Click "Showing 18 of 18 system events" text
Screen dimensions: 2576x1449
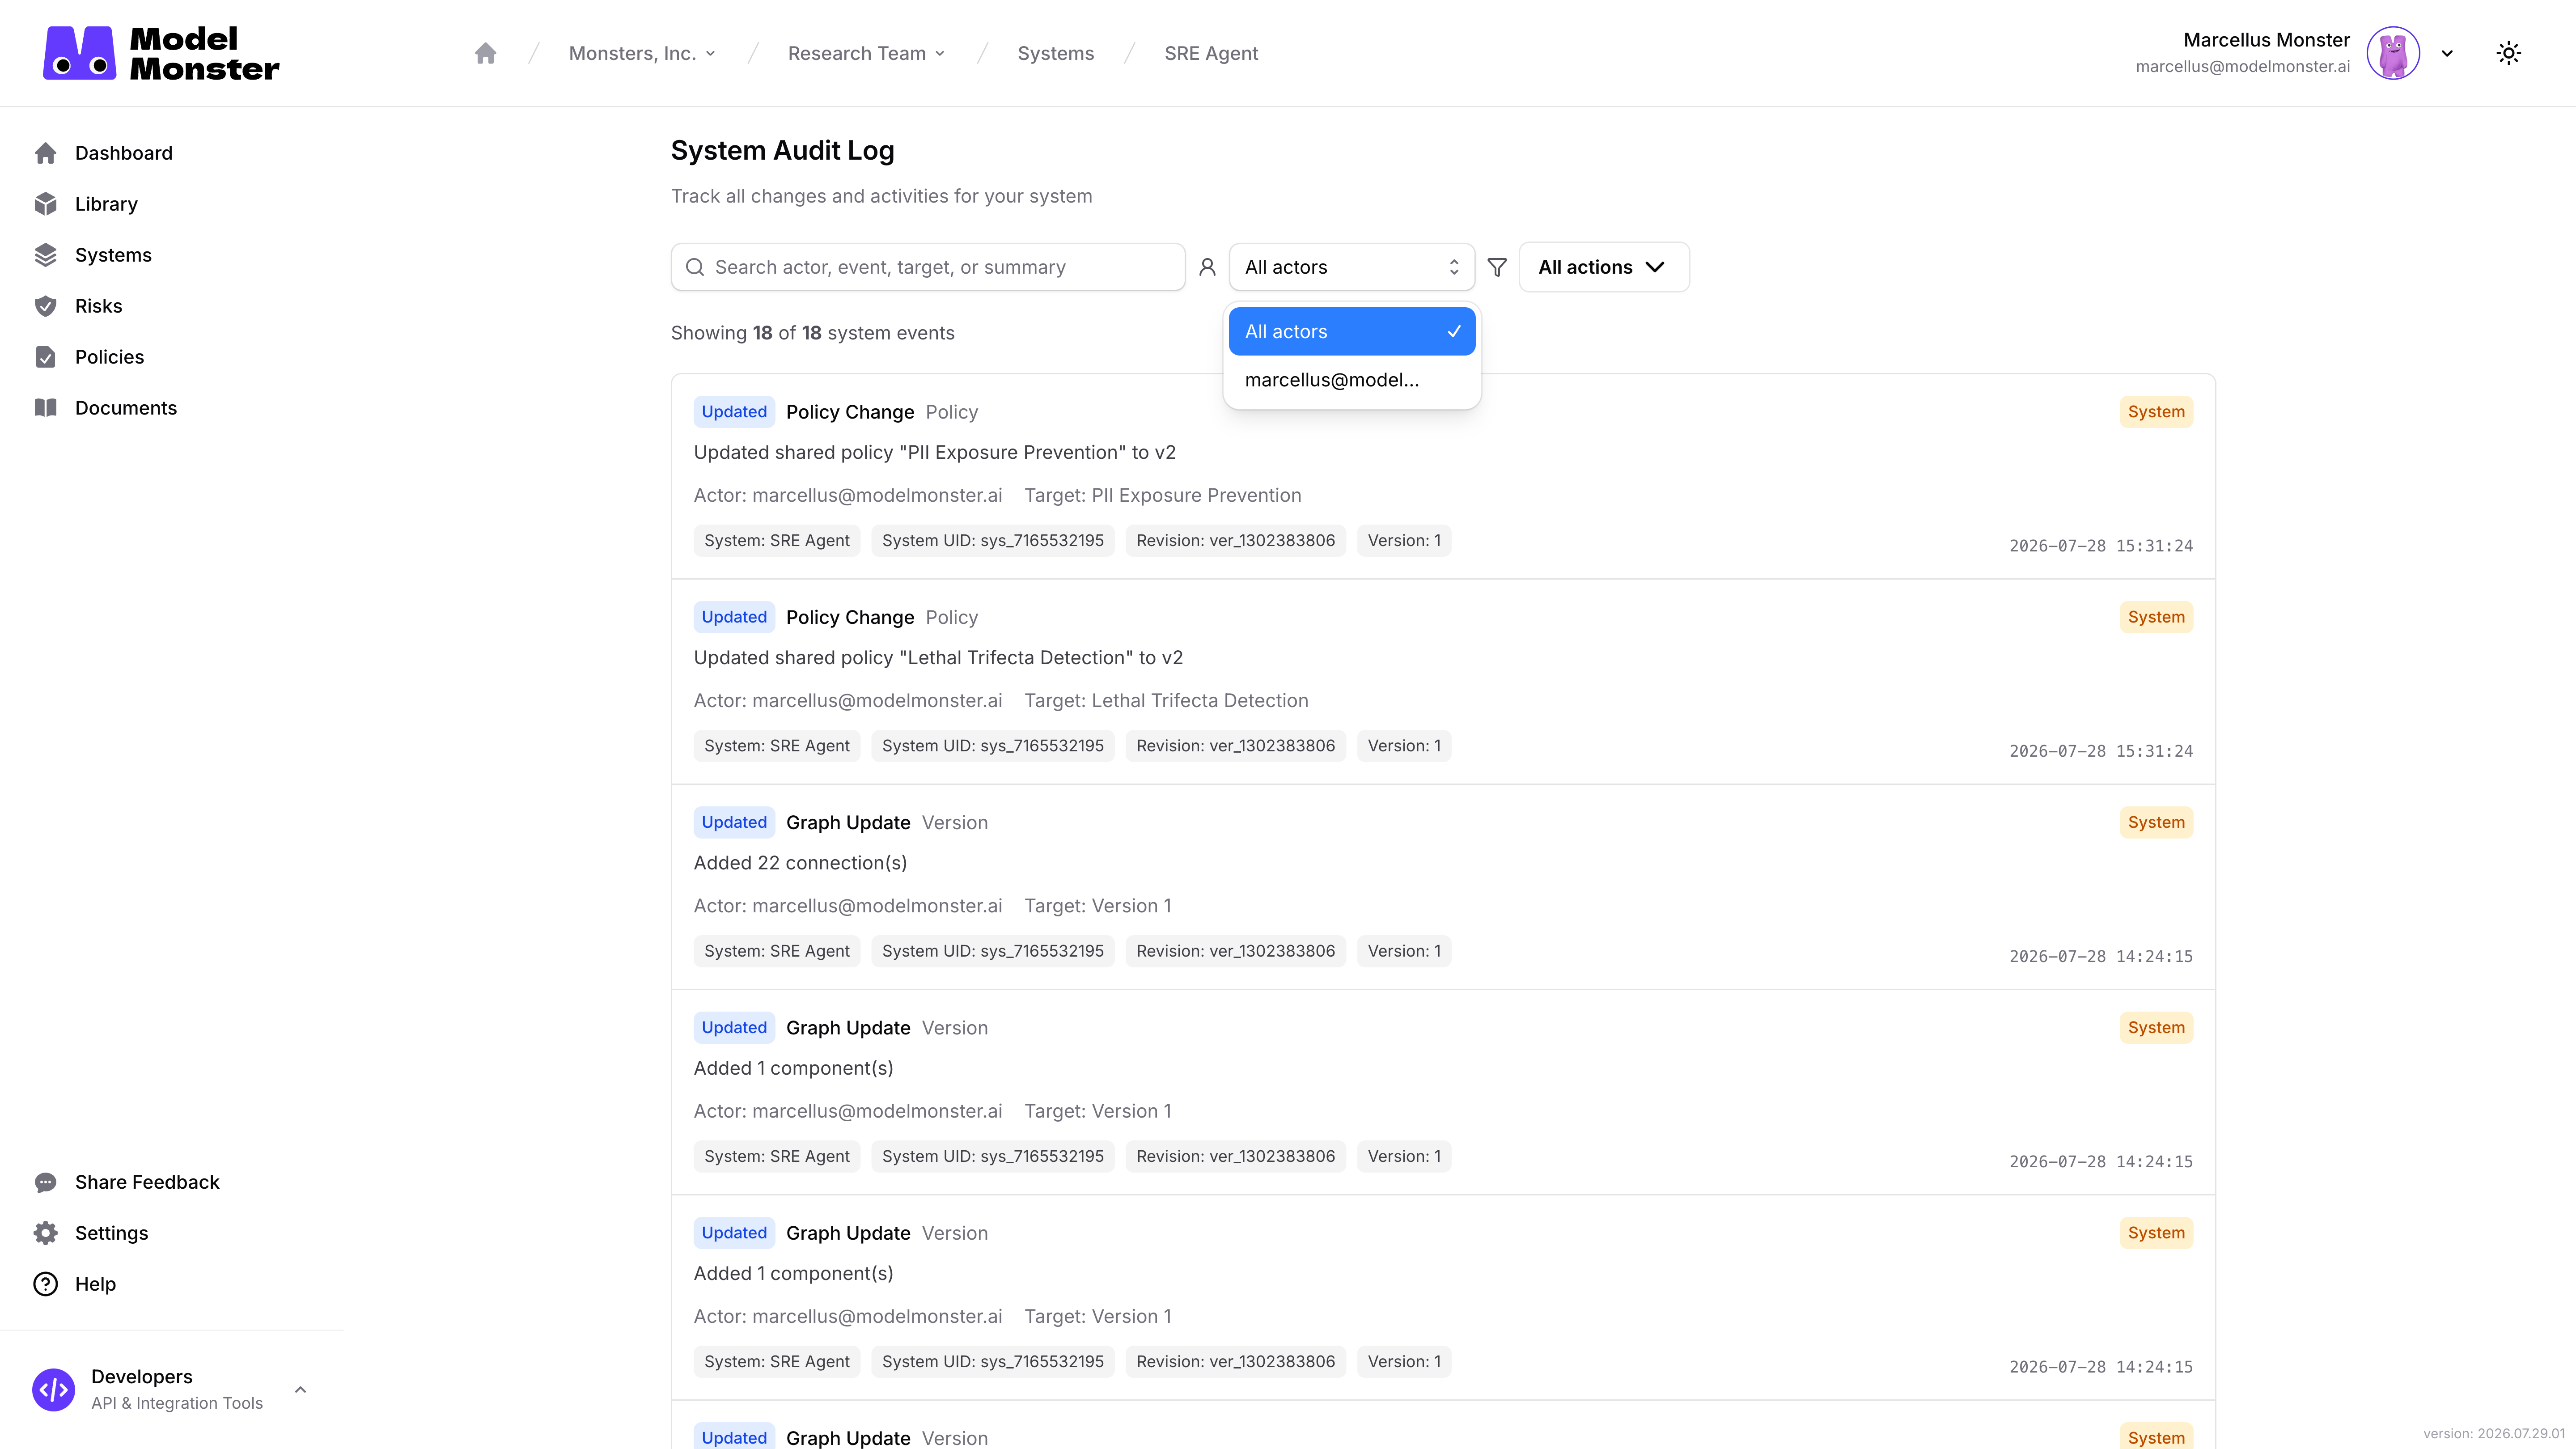(812, 333)
